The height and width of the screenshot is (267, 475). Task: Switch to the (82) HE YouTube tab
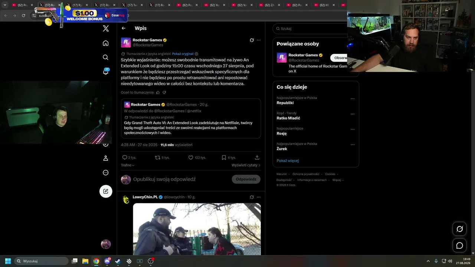[x=326, y=5]
